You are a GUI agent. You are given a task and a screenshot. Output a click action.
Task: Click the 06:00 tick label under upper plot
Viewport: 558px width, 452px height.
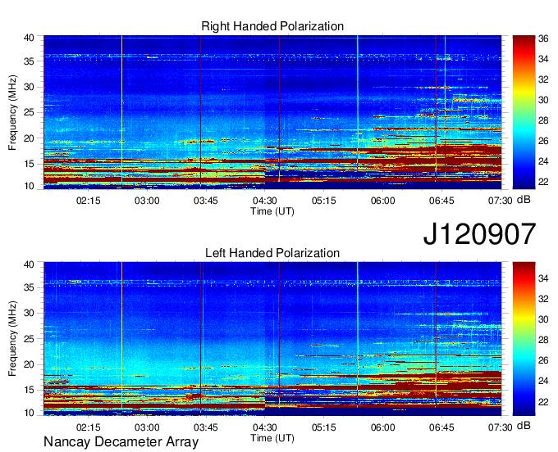point(383,201)
